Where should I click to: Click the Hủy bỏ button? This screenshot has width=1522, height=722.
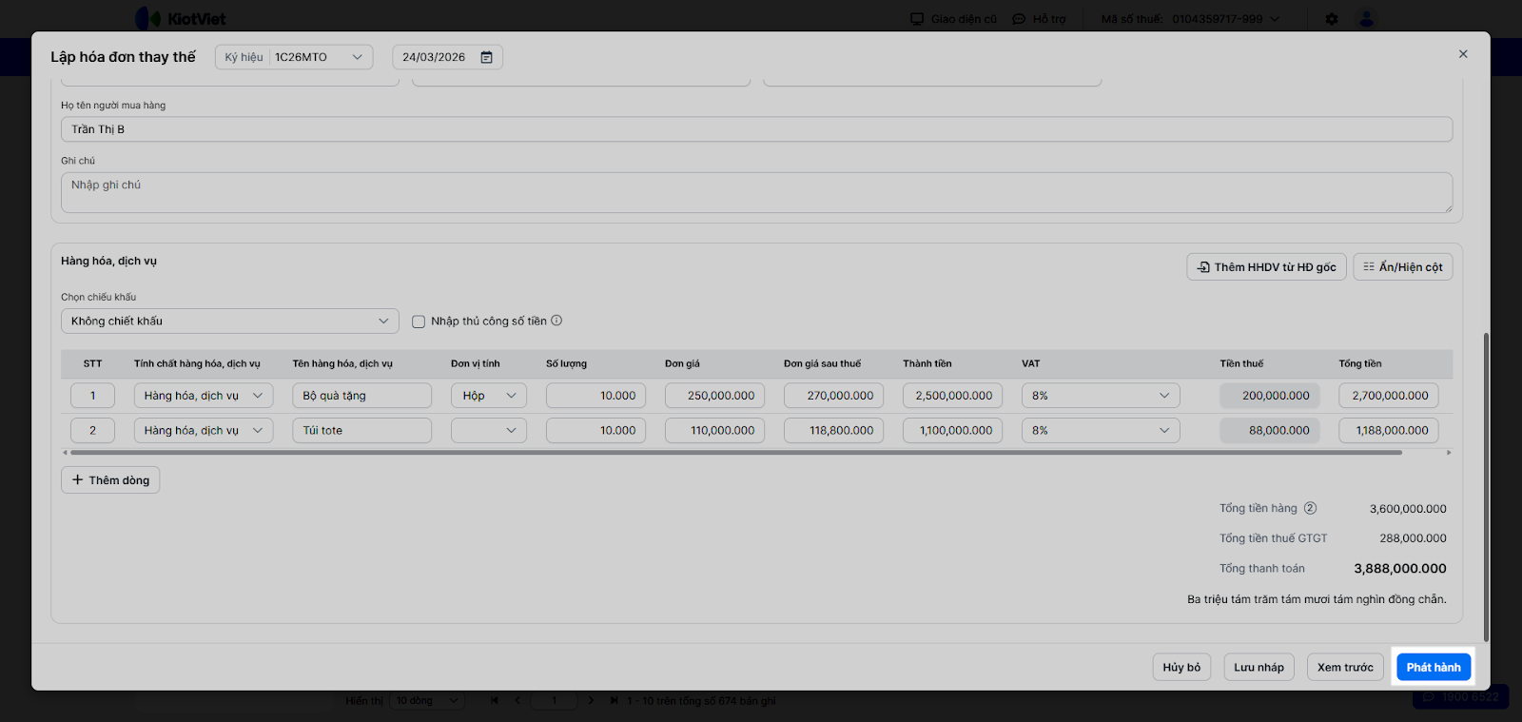click(x=1181, y=667)
